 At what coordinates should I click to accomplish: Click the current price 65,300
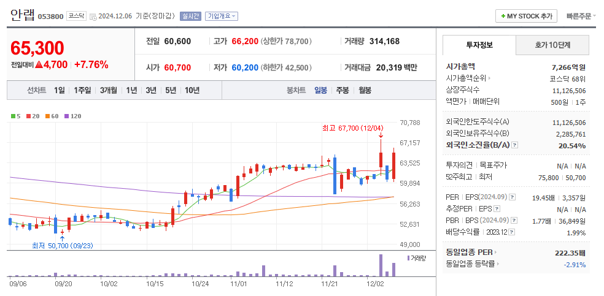(37, 48)
